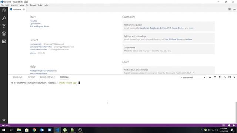The height and width of the screenshot is (133, 237).
Task: Open the Edit menu
Action: coord(7,5)
